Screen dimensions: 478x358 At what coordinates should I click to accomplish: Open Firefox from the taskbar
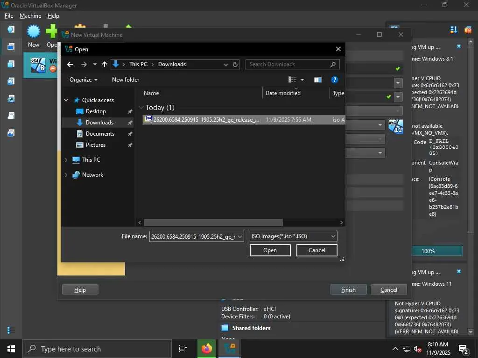coord(206,349)
